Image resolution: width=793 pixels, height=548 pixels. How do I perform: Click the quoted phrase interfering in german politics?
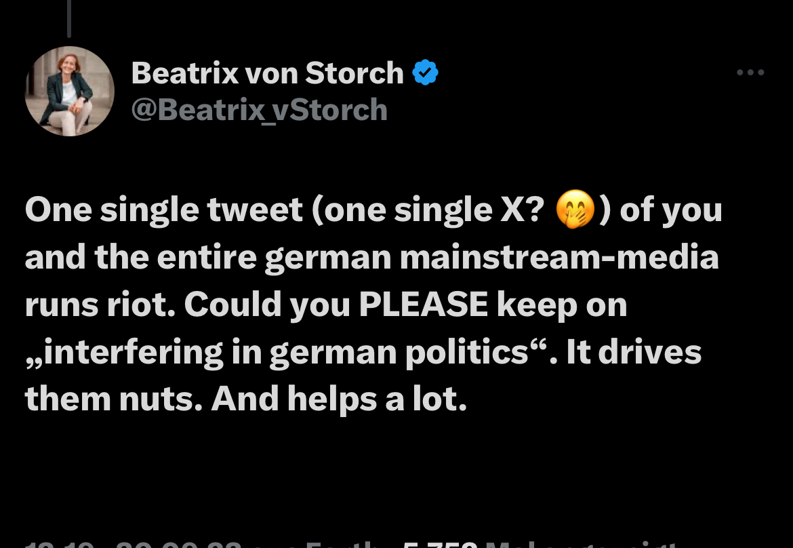click(286, 352)
